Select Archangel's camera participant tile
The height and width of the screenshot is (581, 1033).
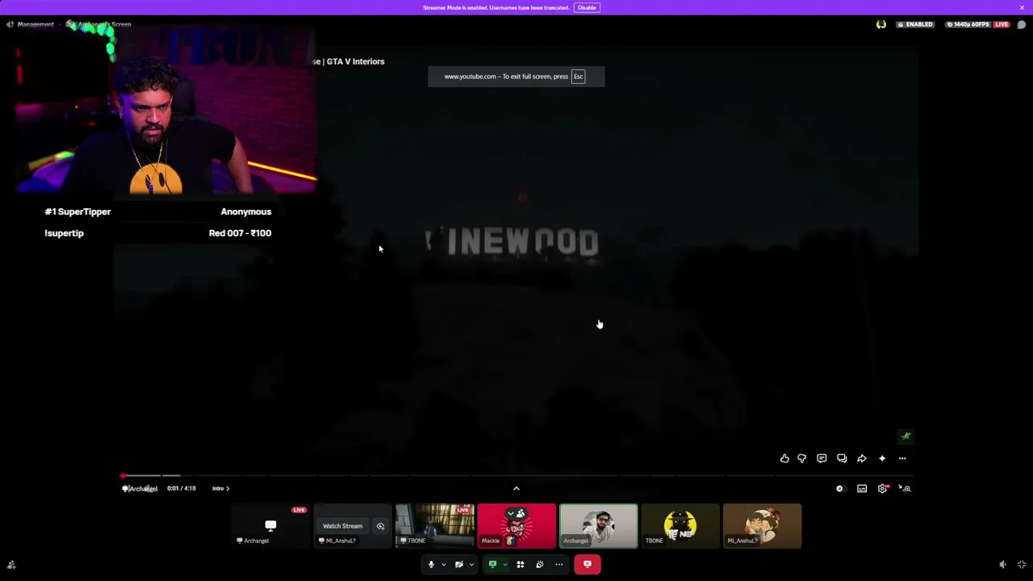(598, 526)
